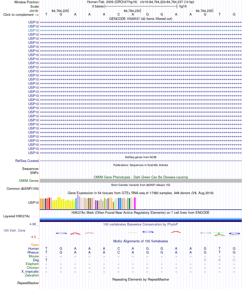Click the "RefSeq Curated" track label
Viewport: 242px width, 289px height.
pos(27,161)
